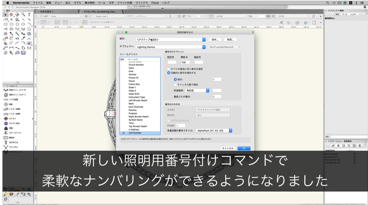368x205 pixels.
Task: Select the Oval tool
Action: point(23,24)
